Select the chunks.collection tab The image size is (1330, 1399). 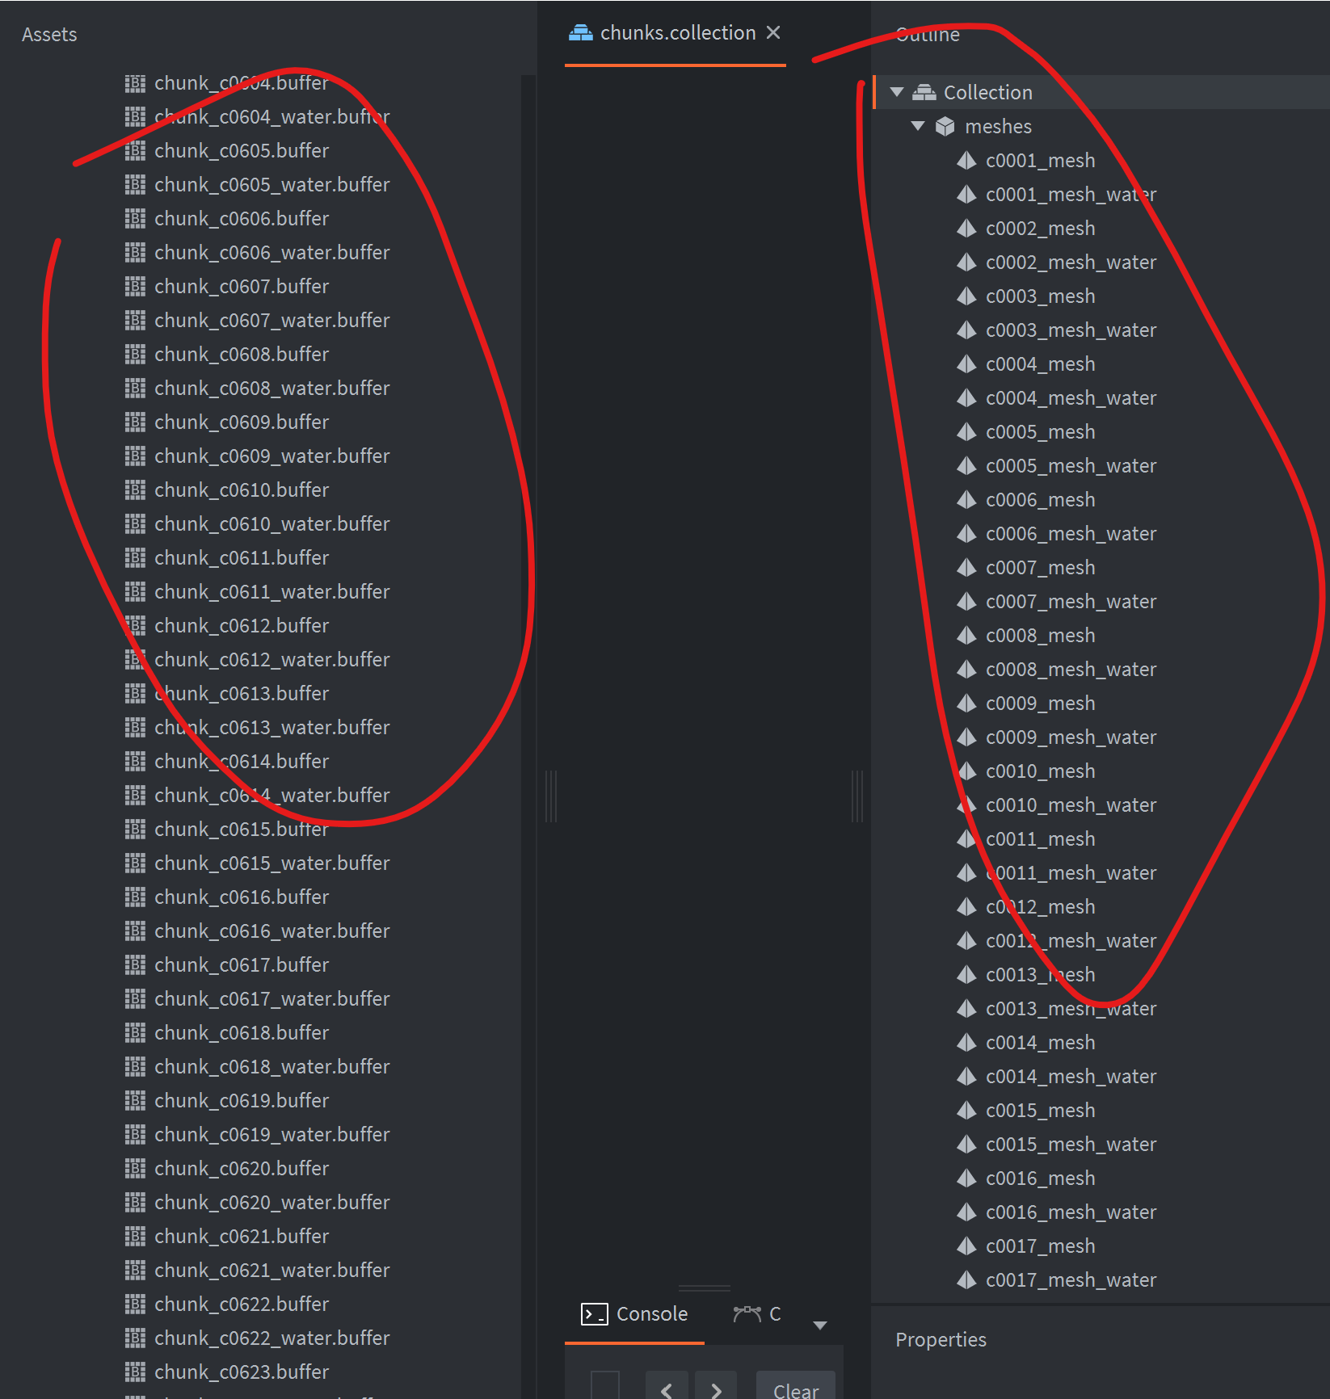[677, 32]
